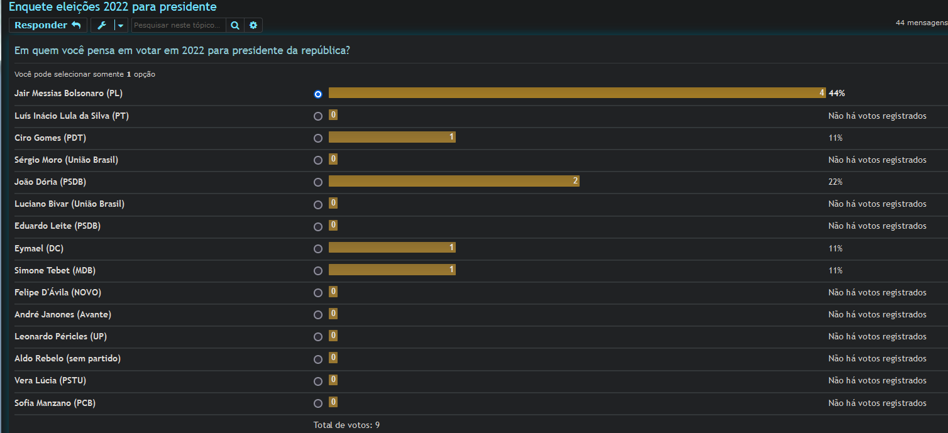Open advanced search gear icon
The height and width of the screenshot is (433, 948).
(x=253, y=25)
